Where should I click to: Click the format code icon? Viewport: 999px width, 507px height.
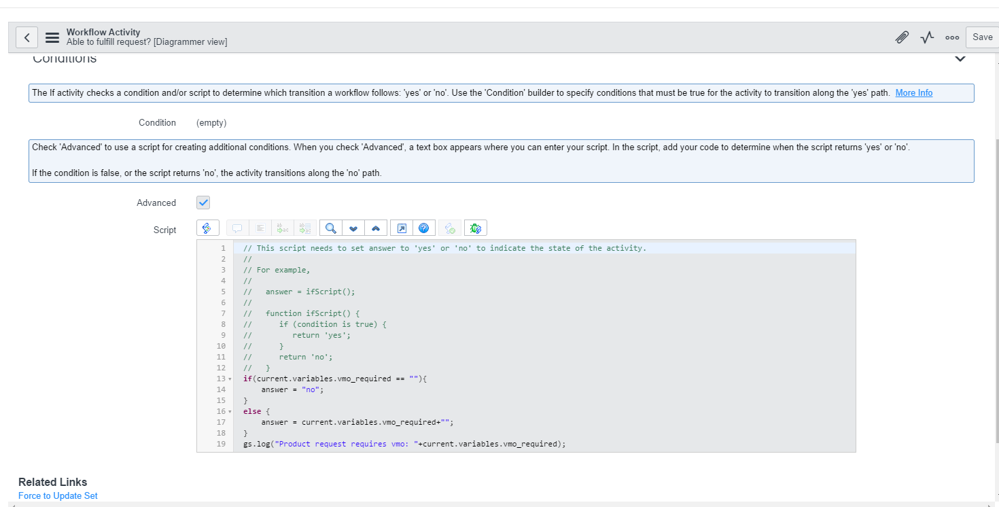tap(260, 228)
